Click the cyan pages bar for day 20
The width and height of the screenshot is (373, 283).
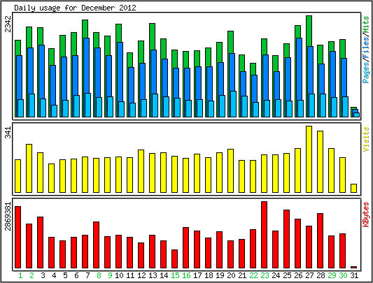click(x=233, y=104)
